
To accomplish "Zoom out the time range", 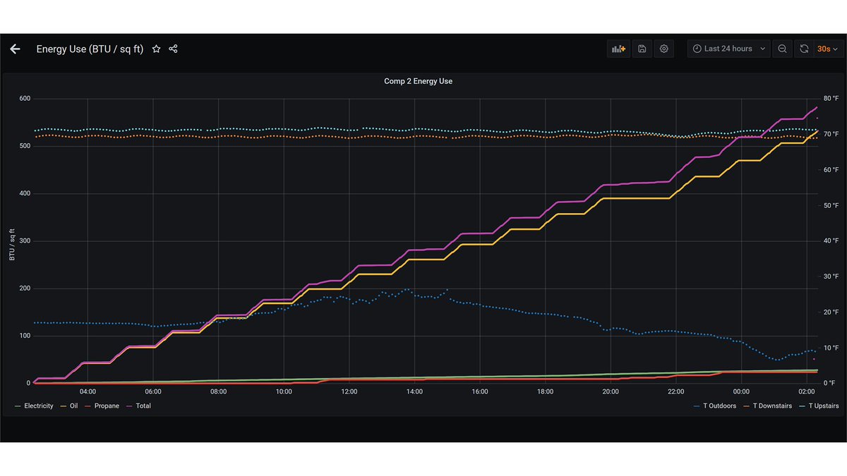I will point(782,49).
